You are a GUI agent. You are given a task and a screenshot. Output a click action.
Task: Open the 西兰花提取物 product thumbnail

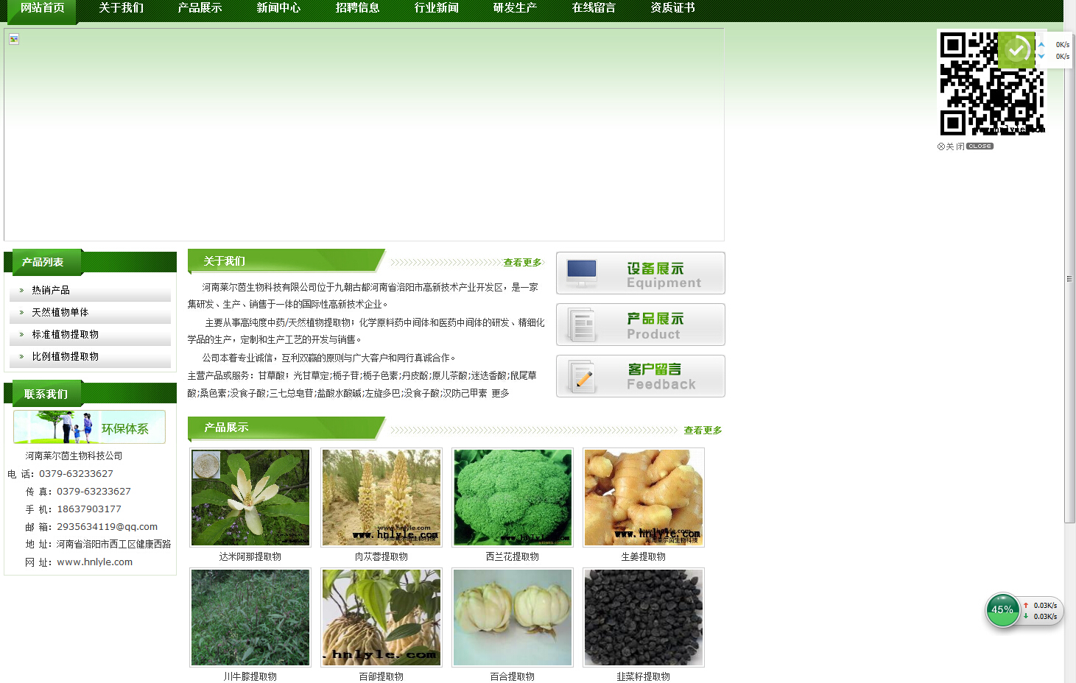513,498
